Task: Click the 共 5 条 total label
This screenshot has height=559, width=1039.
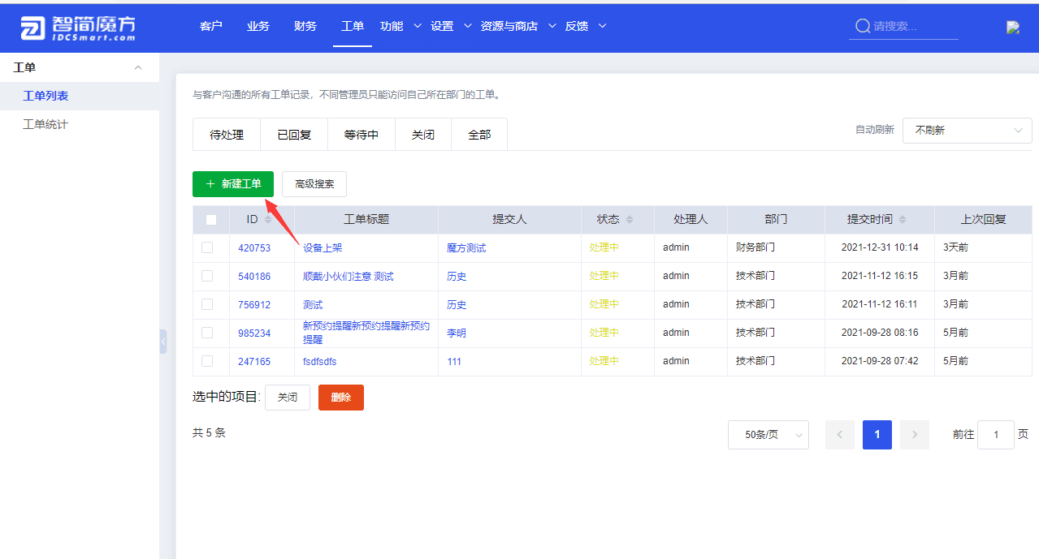Action: coord(209,433)
